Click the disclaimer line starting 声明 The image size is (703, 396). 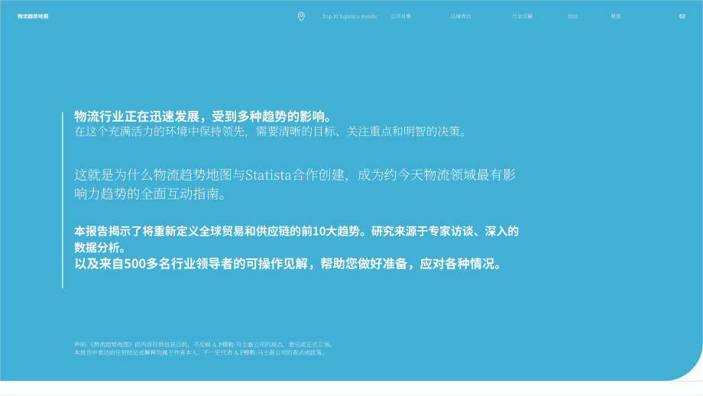tap(205, 345)
